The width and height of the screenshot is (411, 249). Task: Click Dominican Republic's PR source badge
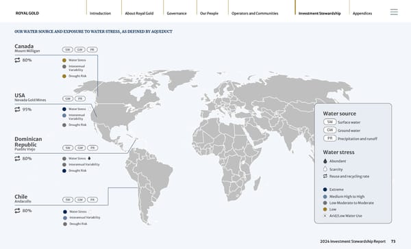(92, 148)
